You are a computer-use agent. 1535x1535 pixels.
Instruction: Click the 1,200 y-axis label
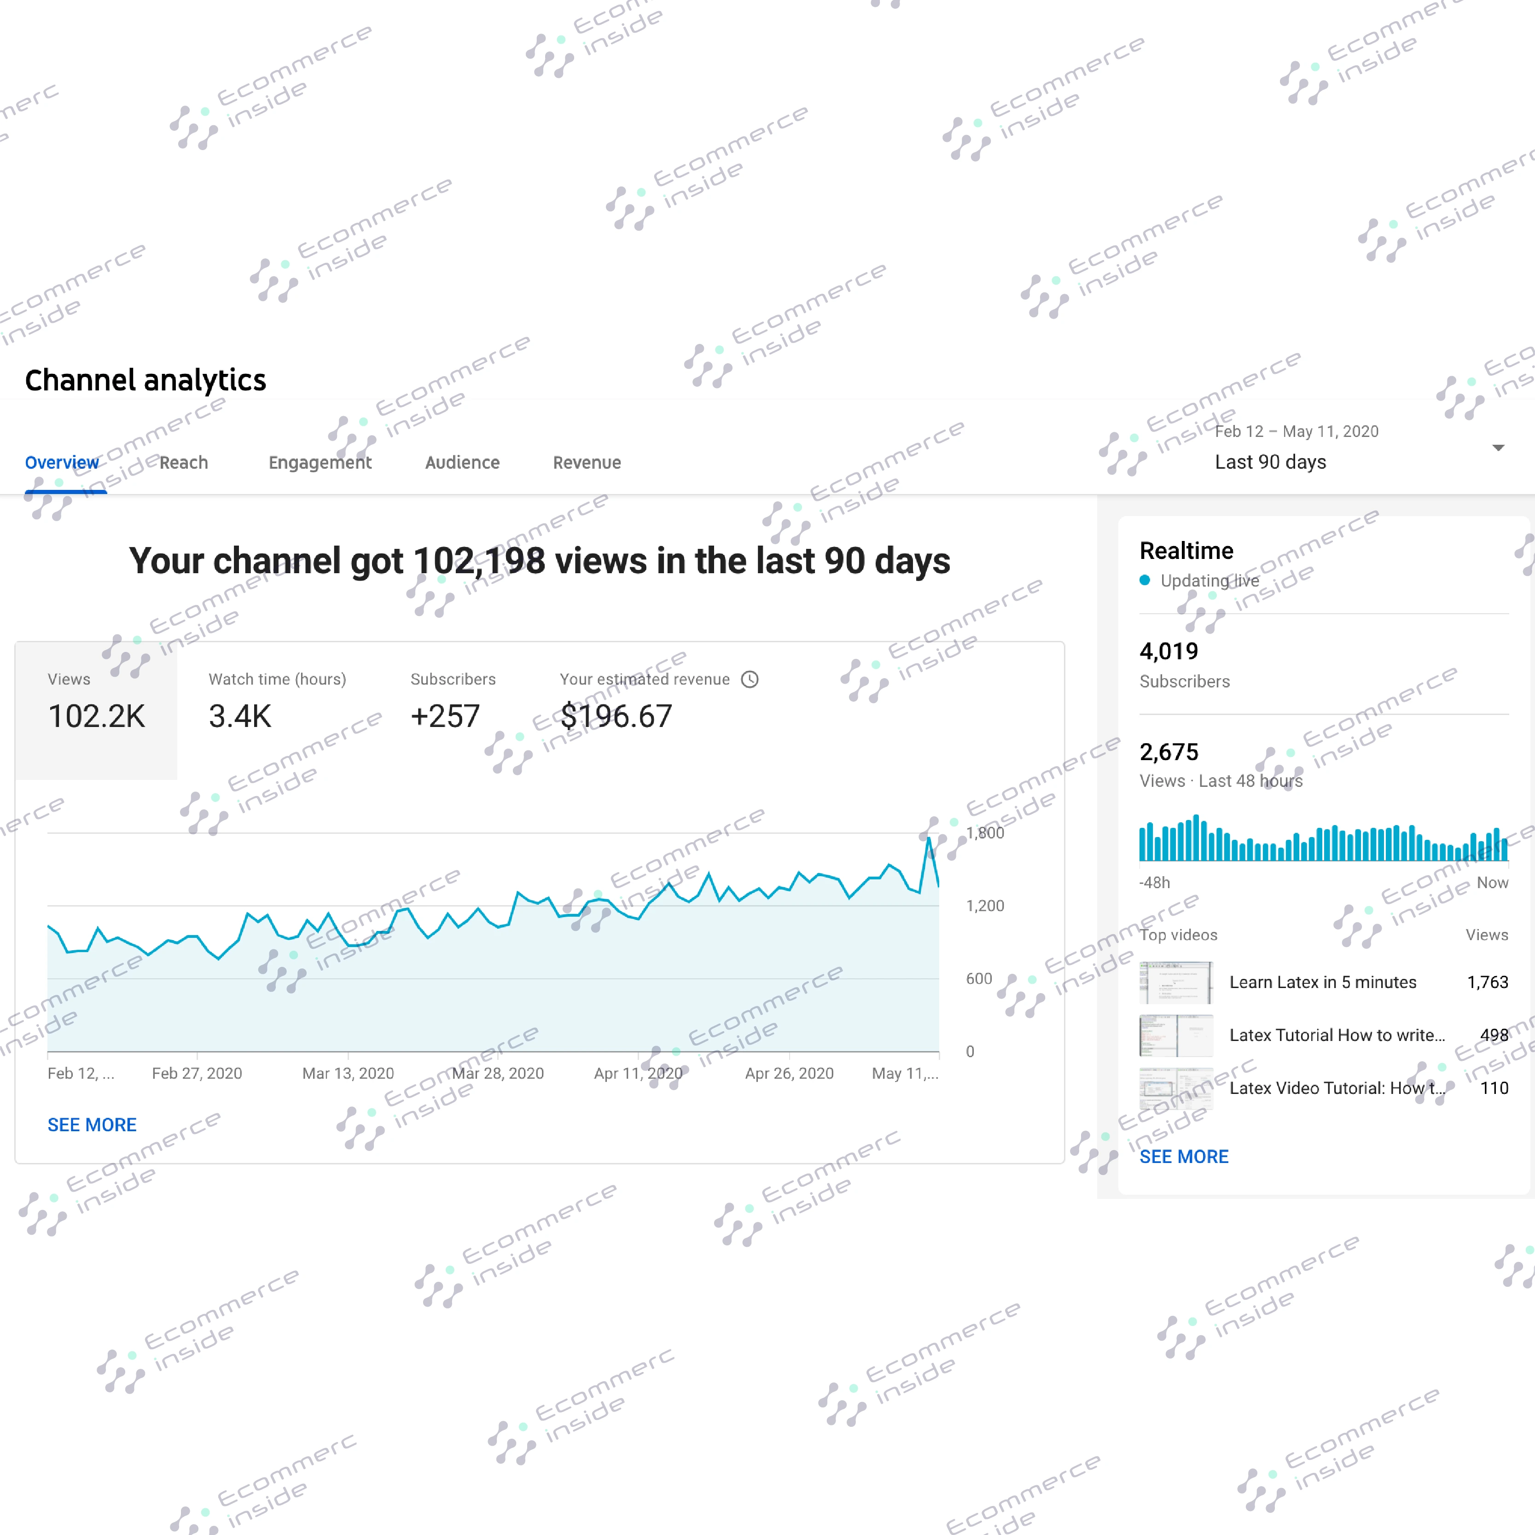(985, 906)
